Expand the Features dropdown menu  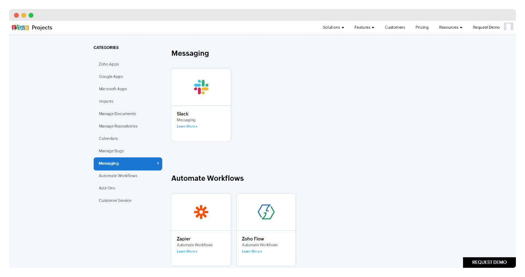tap(364, 27)
